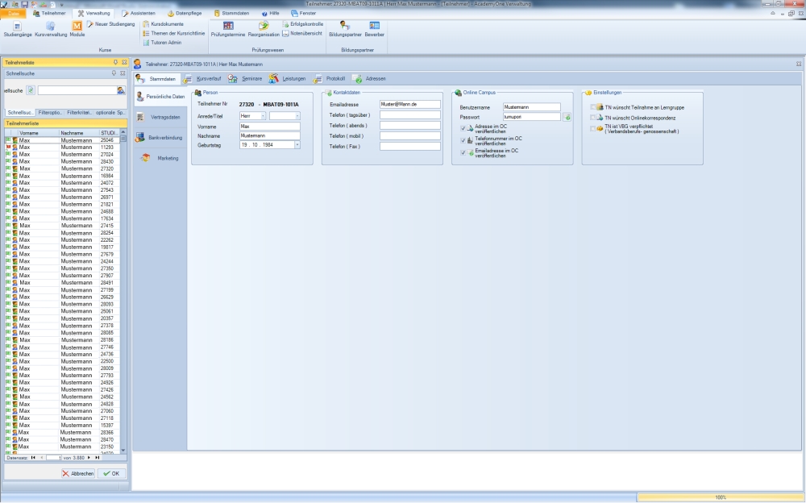Click the OK button
Viewport: 806px width, 503px height.
coord(110,474)
